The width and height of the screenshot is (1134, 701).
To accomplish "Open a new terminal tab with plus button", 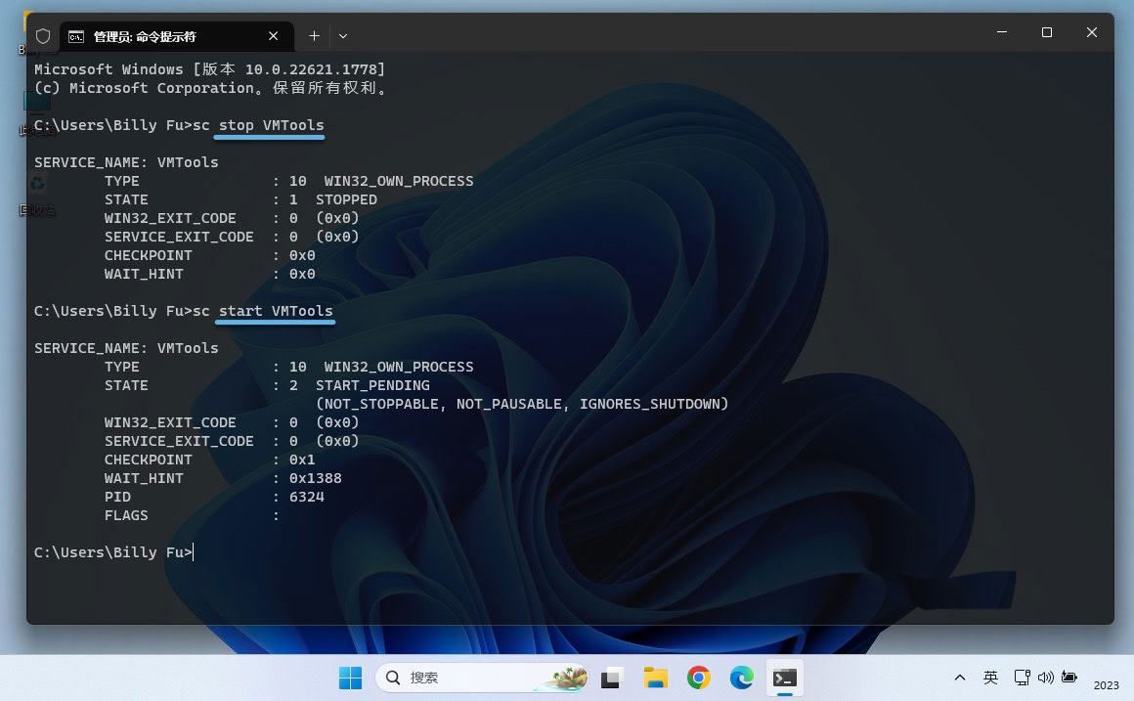I will (314, 36).
